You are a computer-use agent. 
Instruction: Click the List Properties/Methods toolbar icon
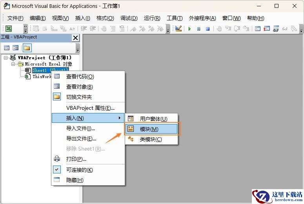[x=36, y=29]
